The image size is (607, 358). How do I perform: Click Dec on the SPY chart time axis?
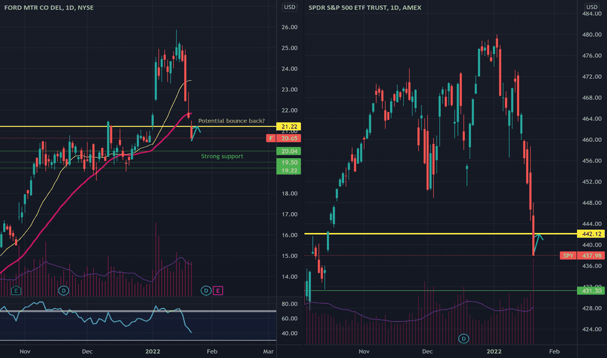(x=427, y=351)
